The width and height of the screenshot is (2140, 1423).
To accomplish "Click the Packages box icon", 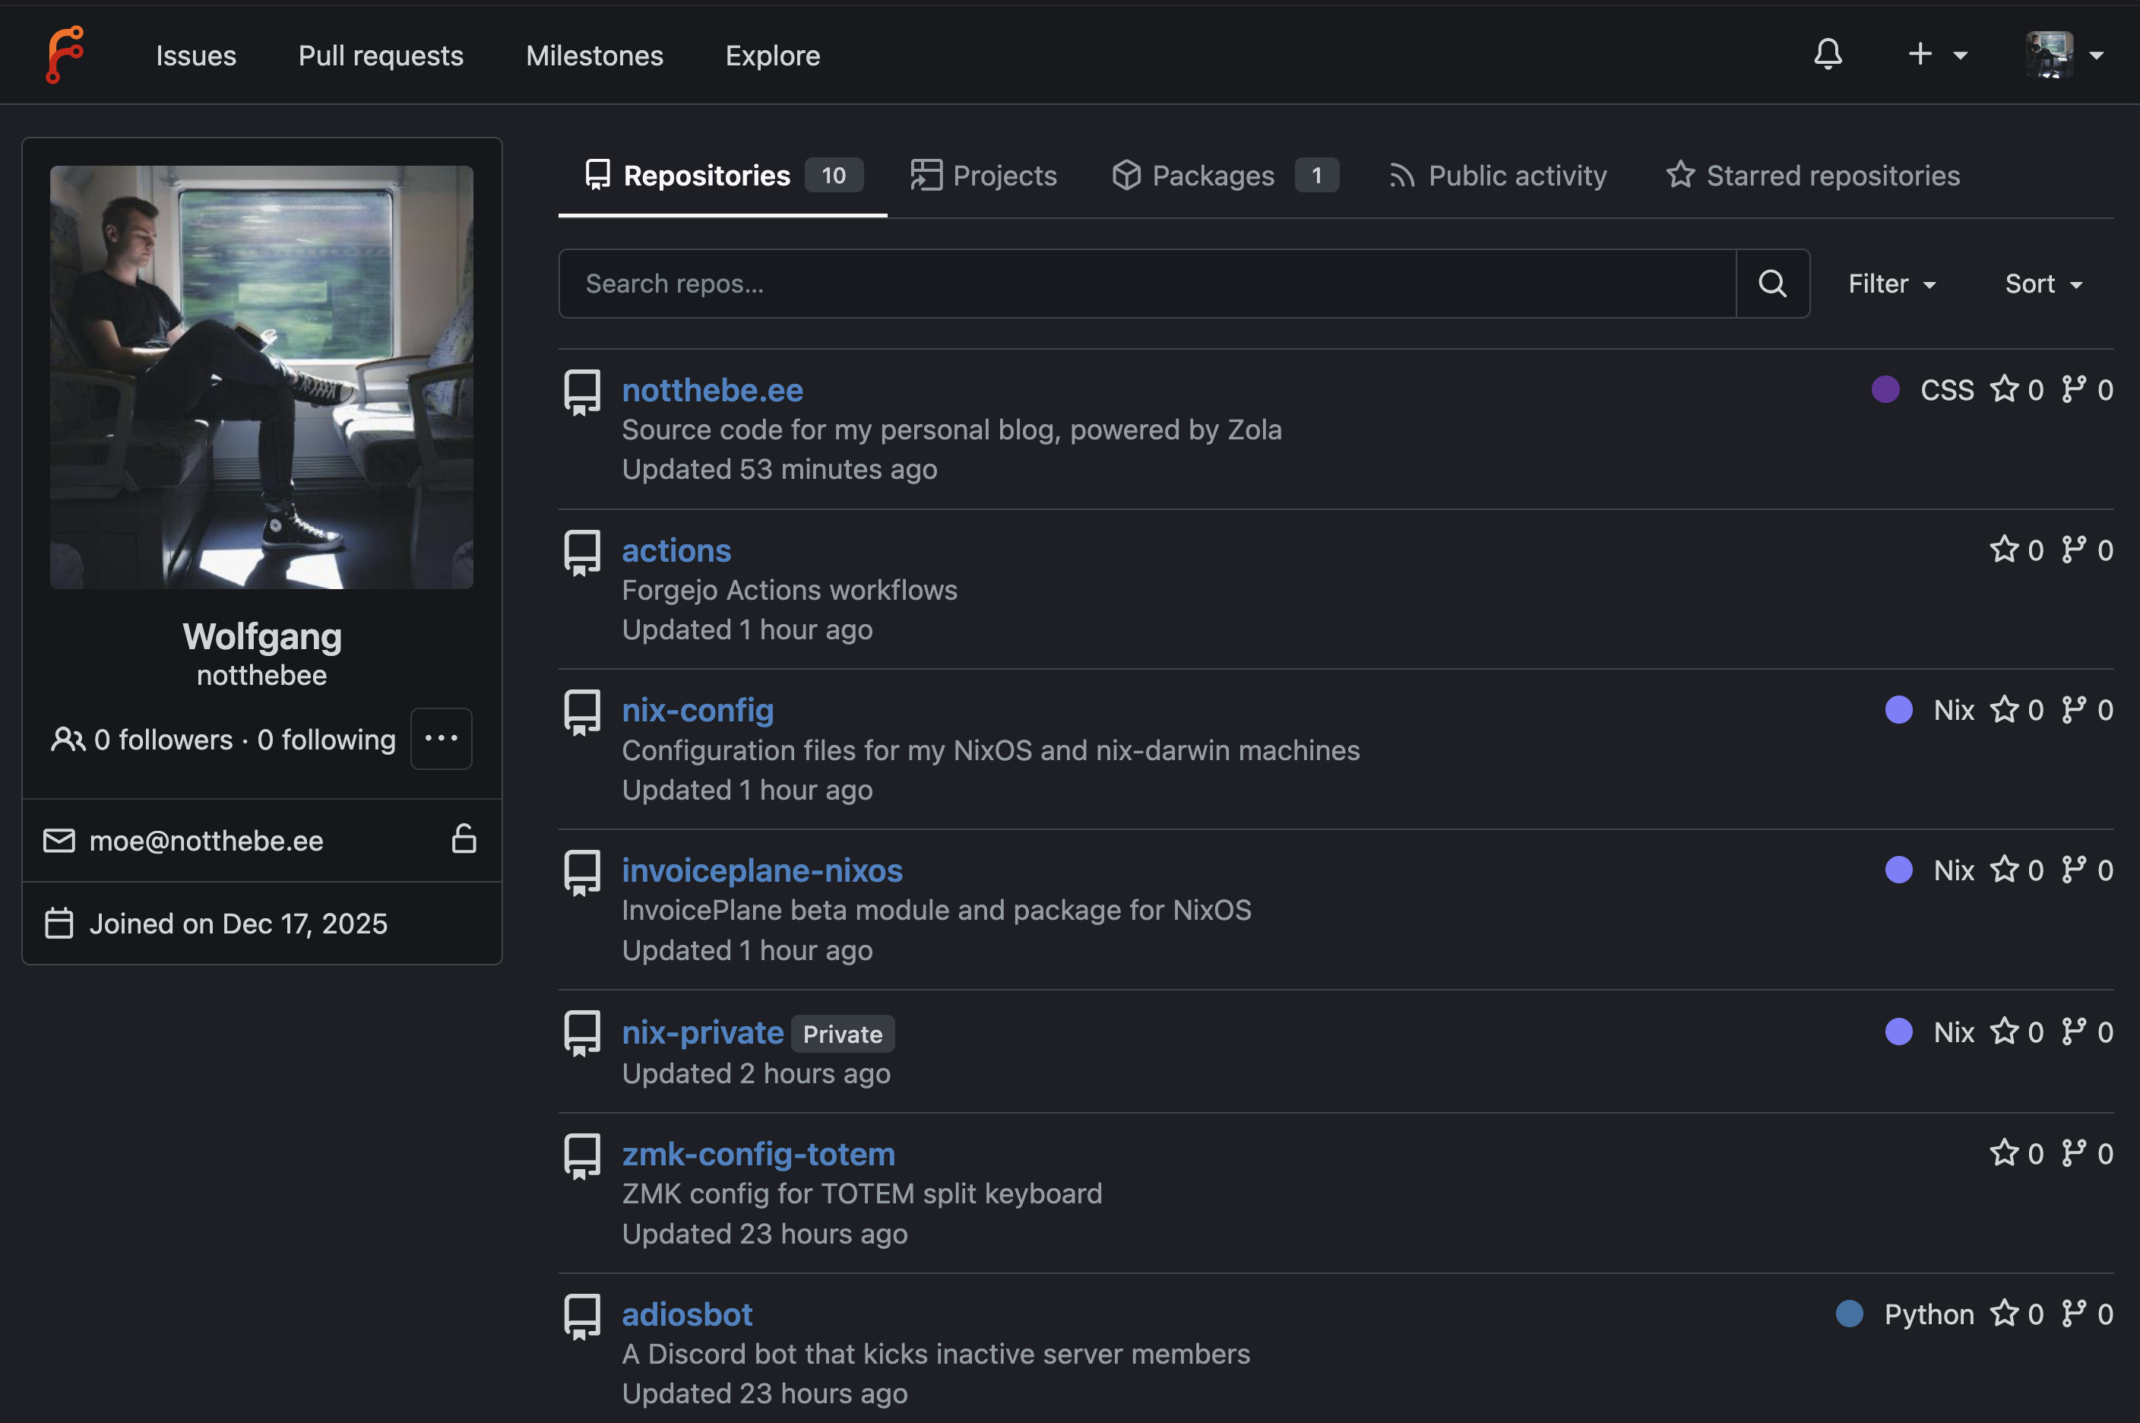I will coord(1127,175).
